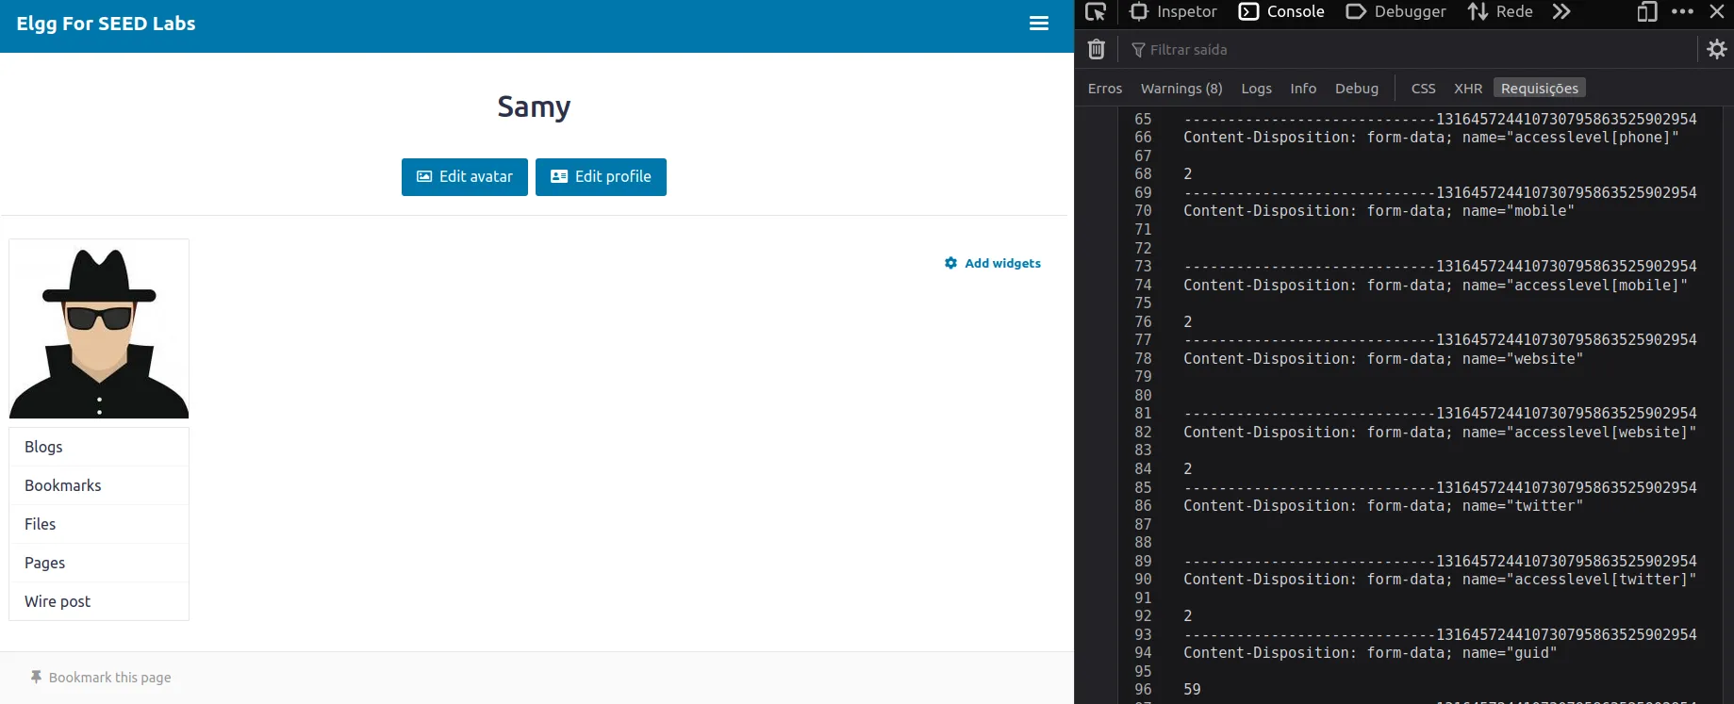Clear console output with trash icon

click(1096, 49)
